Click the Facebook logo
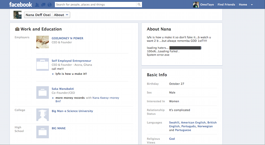The width and height of the screenshot is (265, 145). click(x=20, y=5)
